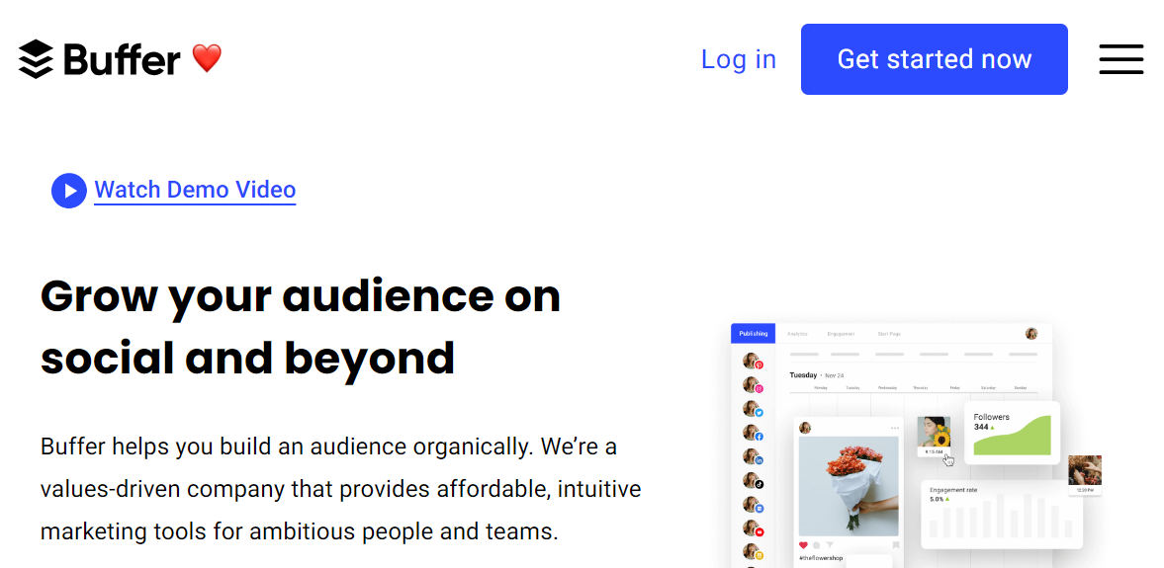Image resolution: width=1164 pixels, height=568 pixels.
Task: Click the flower bouquet post image
Action: pos(849,485)
